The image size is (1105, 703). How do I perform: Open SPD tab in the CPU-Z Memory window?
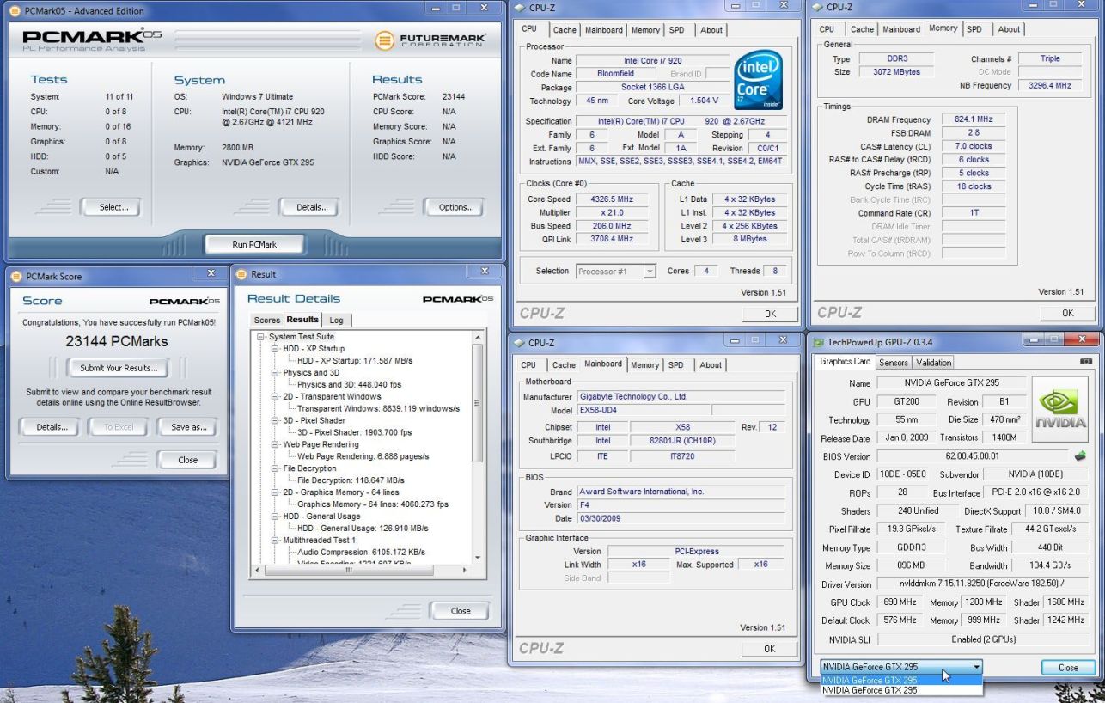[x=974, y=29]
